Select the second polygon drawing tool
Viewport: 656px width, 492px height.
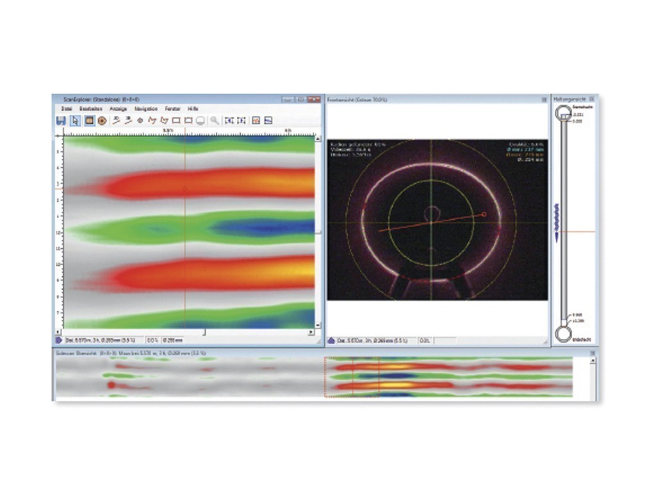[x=164, y=120]
